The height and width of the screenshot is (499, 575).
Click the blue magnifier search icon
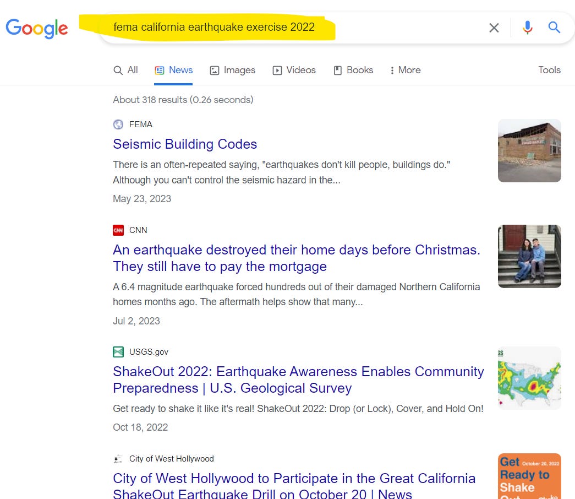click(554, 27)
